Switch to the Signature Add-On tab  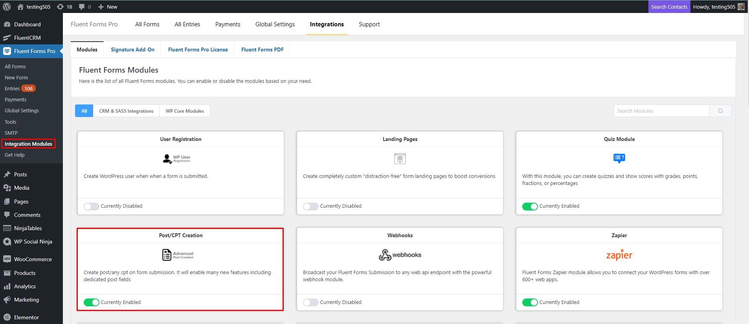pos(133,49)
